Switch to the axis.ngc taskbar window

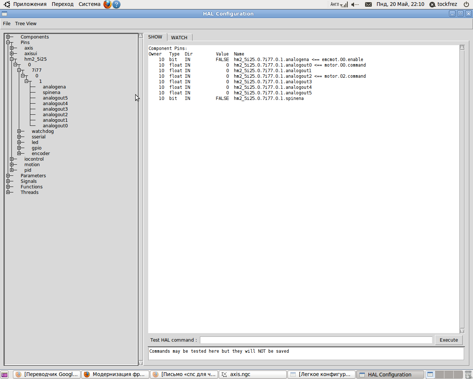pos(253,375)
